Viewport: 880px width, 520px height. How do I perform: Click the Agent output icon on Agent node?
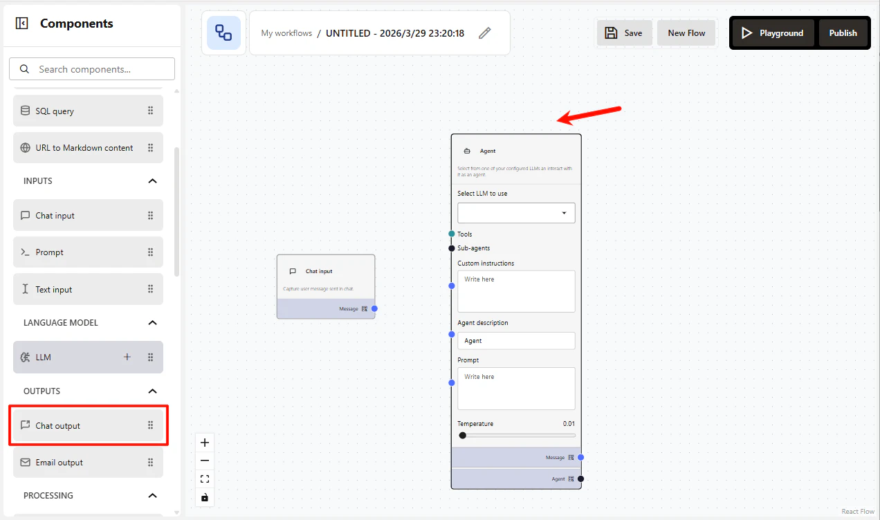571,479
